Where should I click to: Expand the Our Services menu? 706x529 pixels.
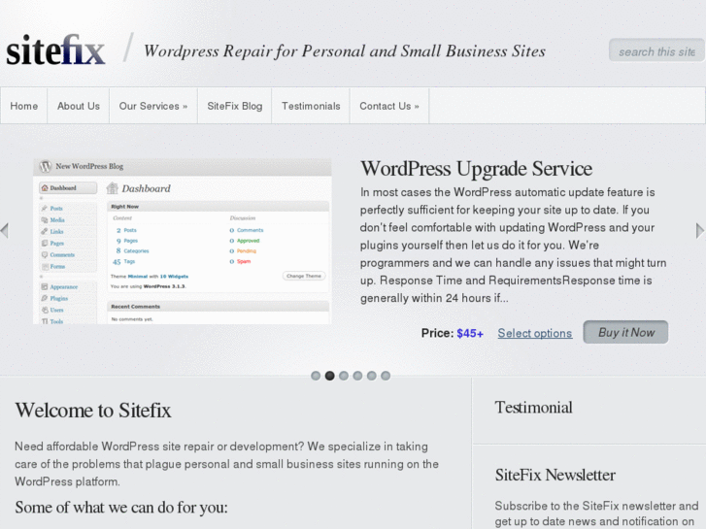pyautogui.click(x=153, y=106)
